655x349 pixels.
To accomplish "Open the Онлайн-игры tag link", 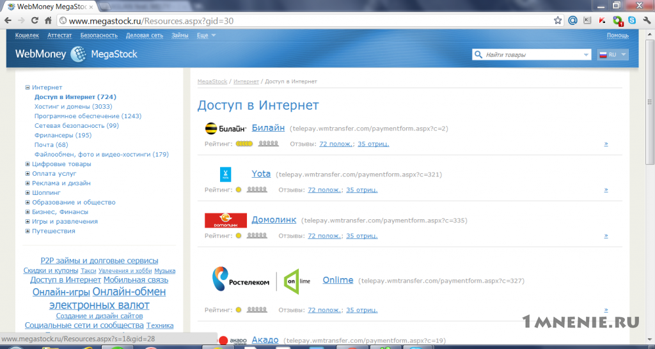I will (x=61, y=291).
